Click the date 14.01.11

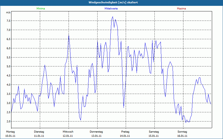click(125, 136)
